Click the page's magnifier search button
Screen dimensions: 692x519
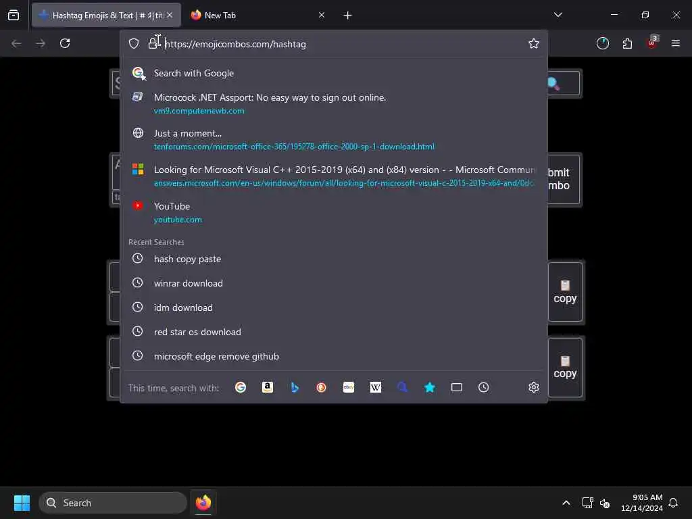[564, 83]
